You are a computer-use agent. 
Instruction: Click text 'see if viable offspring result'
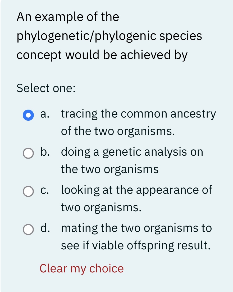click(x=136, y=246)
